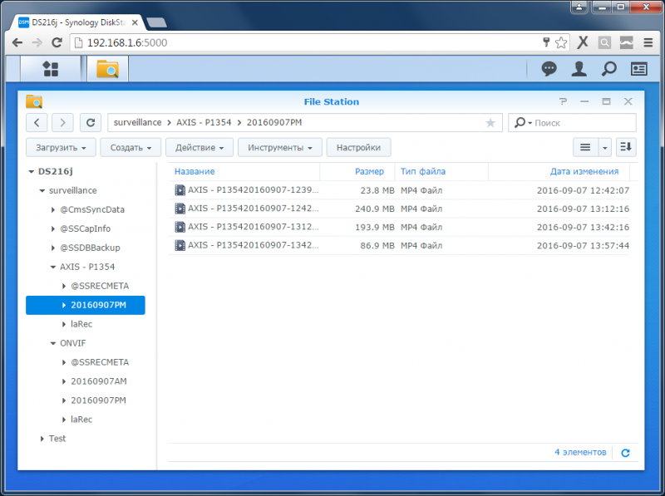Open the Загрузить dropdown menu
This screenshot has height=496, width=665.
pyautogui.click(x=61, y=148)
